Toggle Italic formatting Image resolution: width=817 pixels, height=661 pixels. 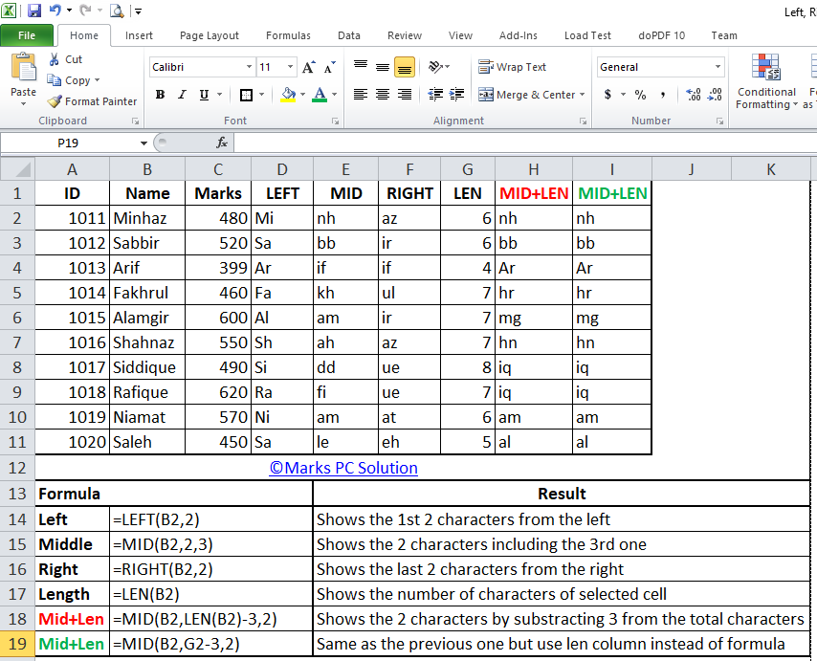[x=182, y=95]
